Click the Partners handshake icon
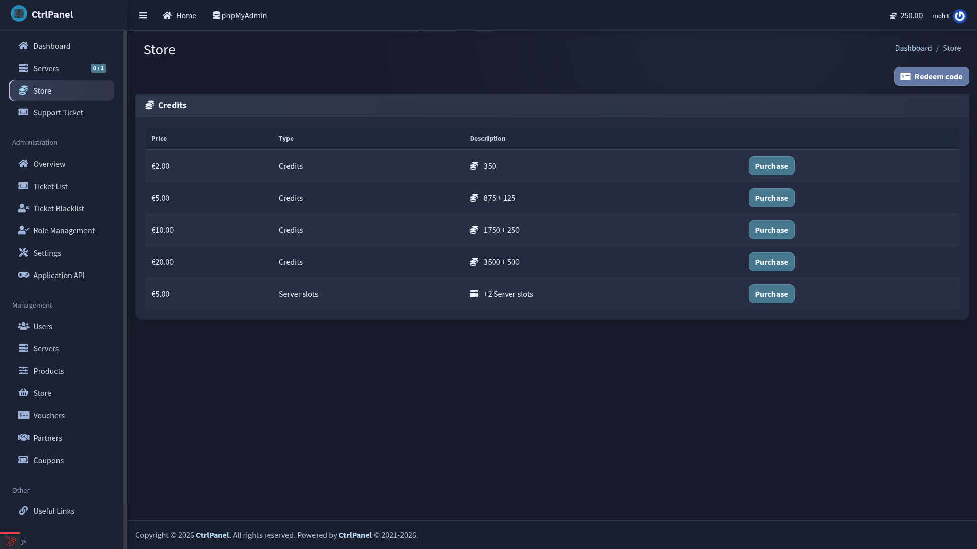The width and height of the screenshot is (977, 549). click(23, 438)
